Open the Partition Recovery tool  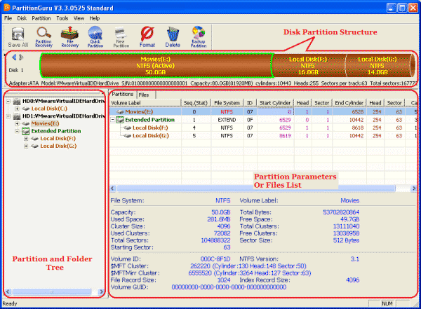tap(44, 37)
